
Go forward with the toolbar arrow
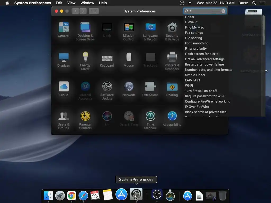tap(83, 11)
